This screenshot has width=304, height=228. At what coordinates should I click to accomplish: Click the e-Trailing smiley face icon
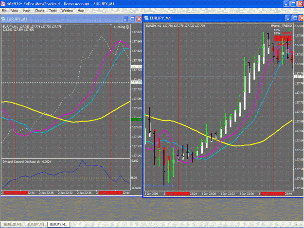point(127,27)
